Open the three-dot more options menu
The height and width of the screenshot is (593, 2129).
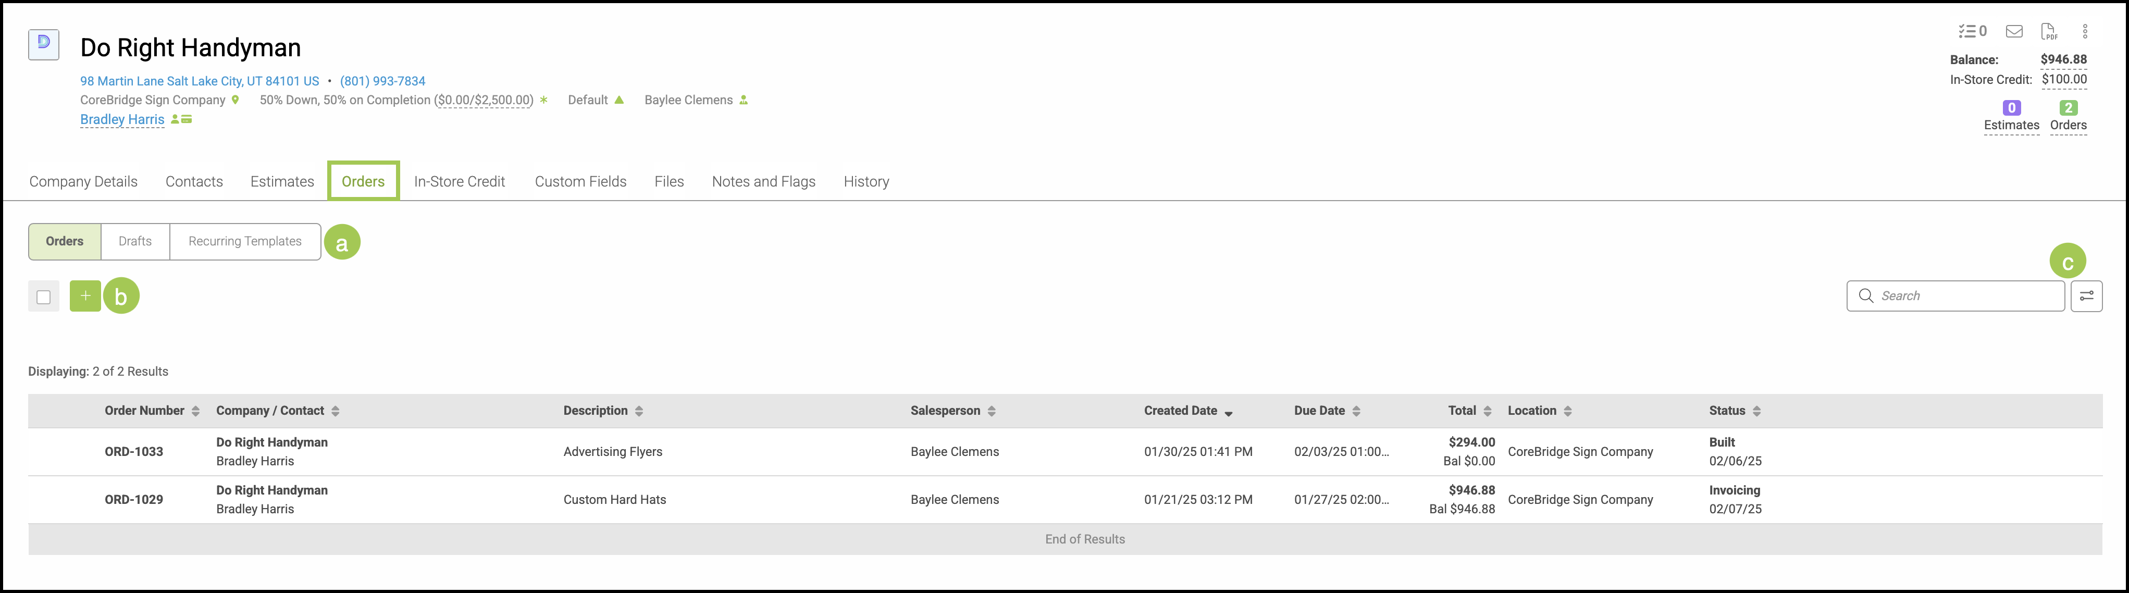tap(2084, 31)
